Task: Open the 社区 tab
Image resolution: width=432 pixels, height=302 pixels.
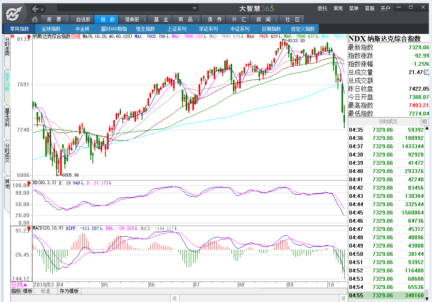Action: [292, 19]
